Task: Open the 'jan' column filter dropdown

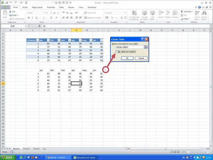Action: click(48, 40)
